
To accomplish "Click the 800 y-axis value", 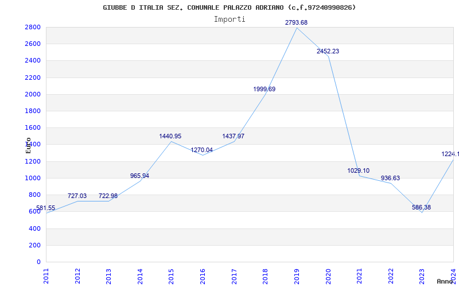I will point(34,195).
